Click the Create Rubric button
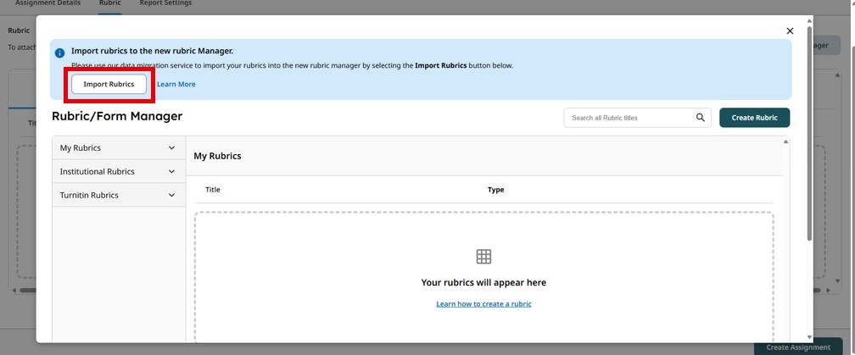Image resolution: width=855 pixels, height=355 pixels. pyautogui.click(x=754, y=118)
